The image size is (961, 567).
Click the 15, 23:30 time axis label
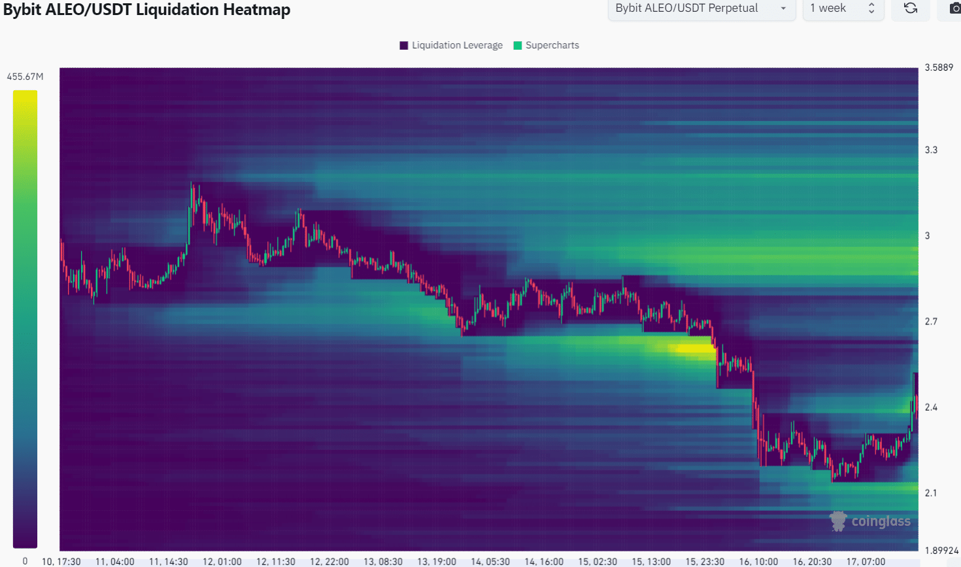tap(705, 562)
